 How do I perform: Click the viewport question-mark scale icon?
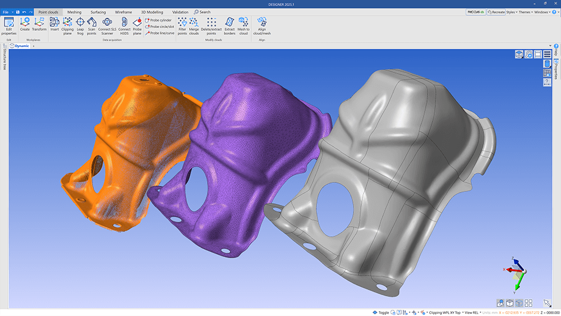pyautogui.click(x=547, y=83)
